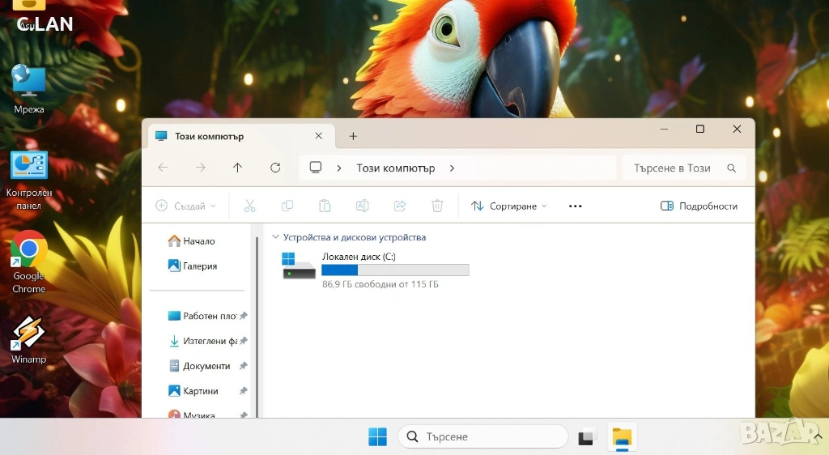Click the Copy icon in toolbar
Screen dimensions: 829x455
pos(287,206)
